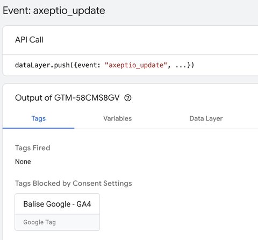The image size is (258, 240).
Task: Click the Google Tag type label
Action: click(x=39, y=222)
